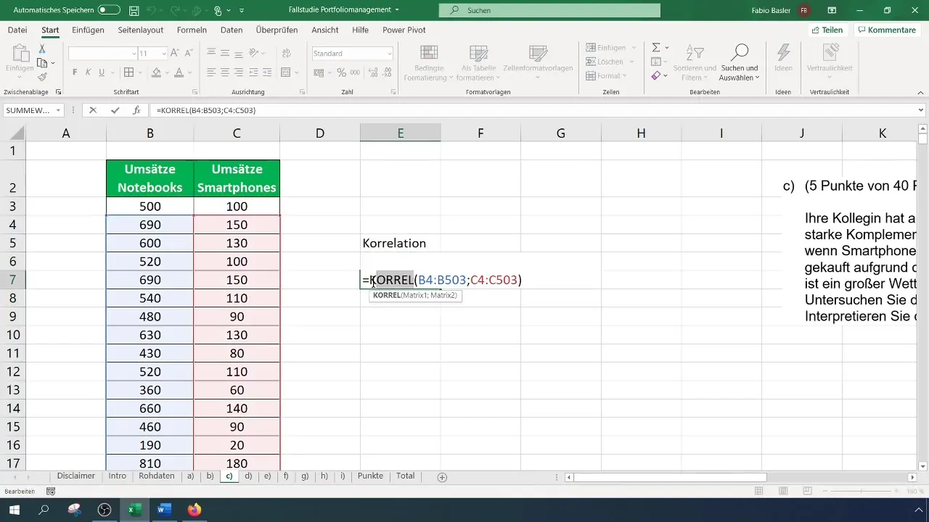This screenshot has width=929, height=522.
Task: Open Suchen und Auswählen menu
Action: [x=740, y=62]
